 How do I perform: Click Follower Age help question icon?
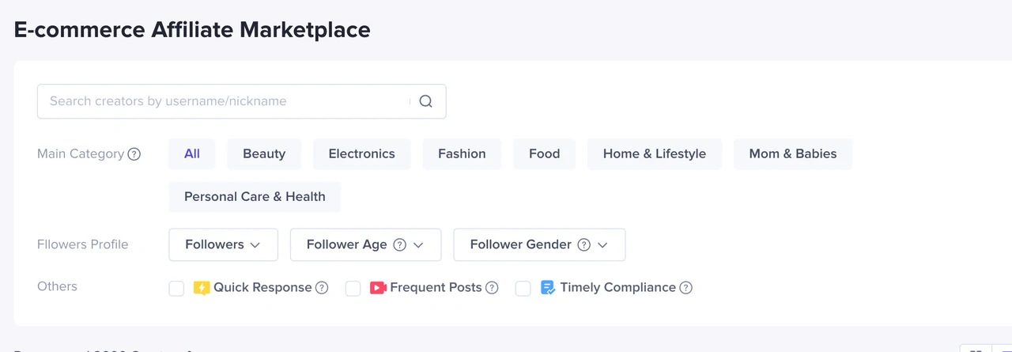point(400,245)
